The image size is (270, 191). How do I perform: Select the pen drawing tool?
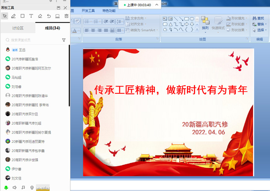tap(14, 16)
